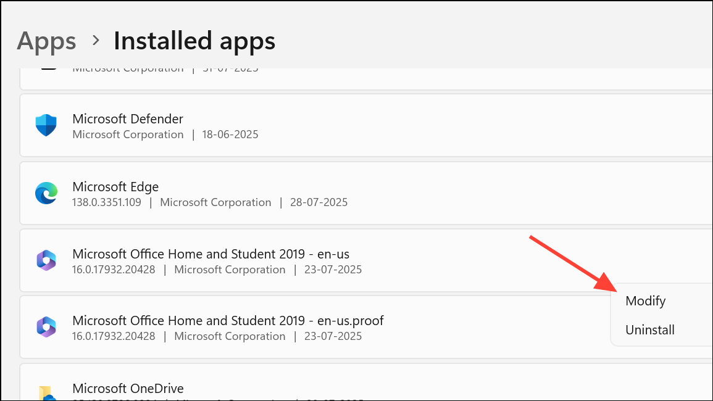Click the Office 2019 en-us app icon
The image size is (713, 401).
46,261
